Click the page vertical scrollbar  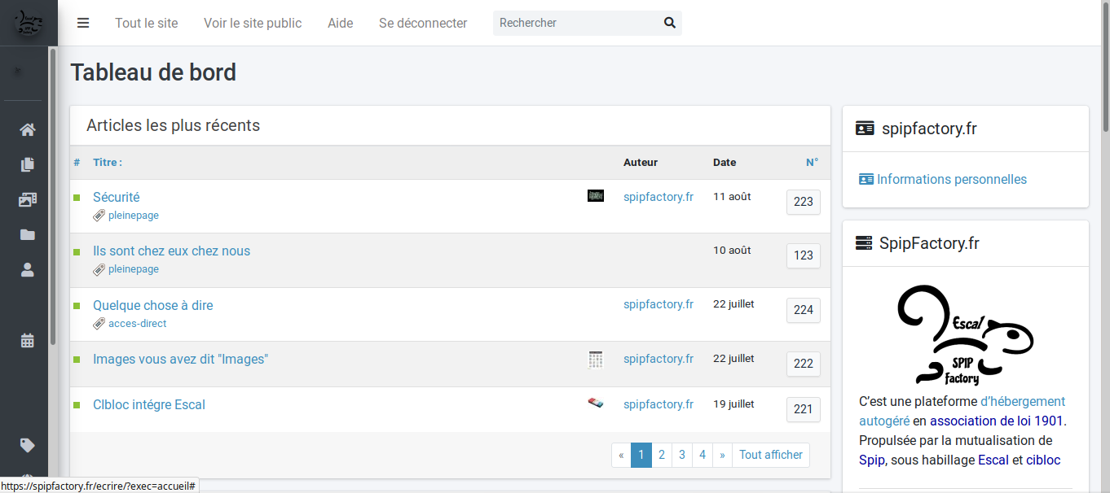[1105, 65]
